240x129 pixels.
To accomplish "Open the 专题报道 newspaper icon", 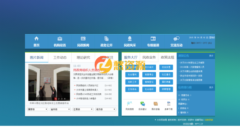I will pos(153,39).
